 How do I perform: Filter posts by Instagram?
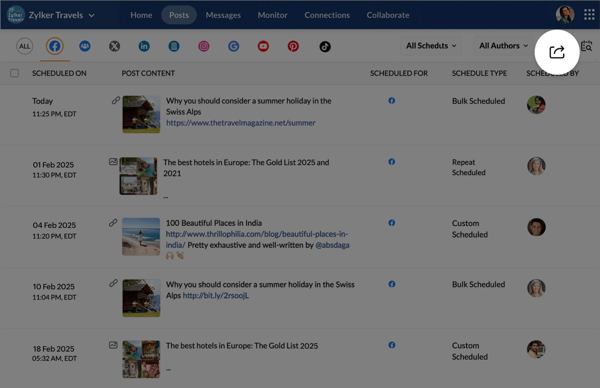(x=204, y=46)
